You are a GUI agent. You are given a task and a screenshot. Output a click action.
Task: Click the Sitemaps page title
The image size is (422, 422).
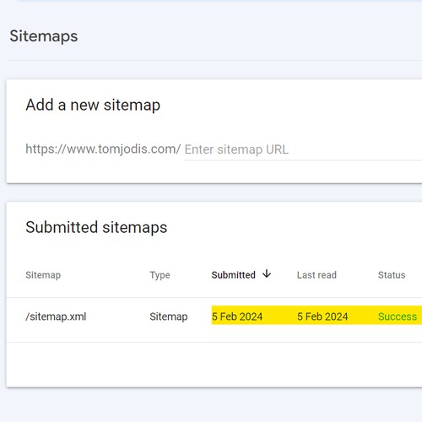(x=44, y=36)
